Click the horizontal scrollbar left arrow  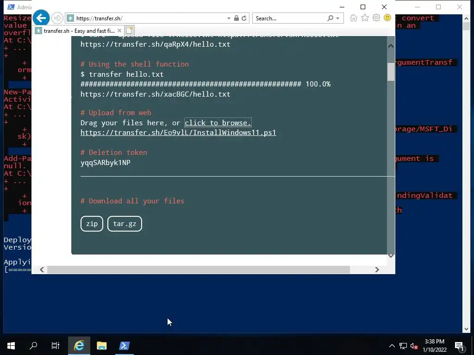tap(42, 269)
